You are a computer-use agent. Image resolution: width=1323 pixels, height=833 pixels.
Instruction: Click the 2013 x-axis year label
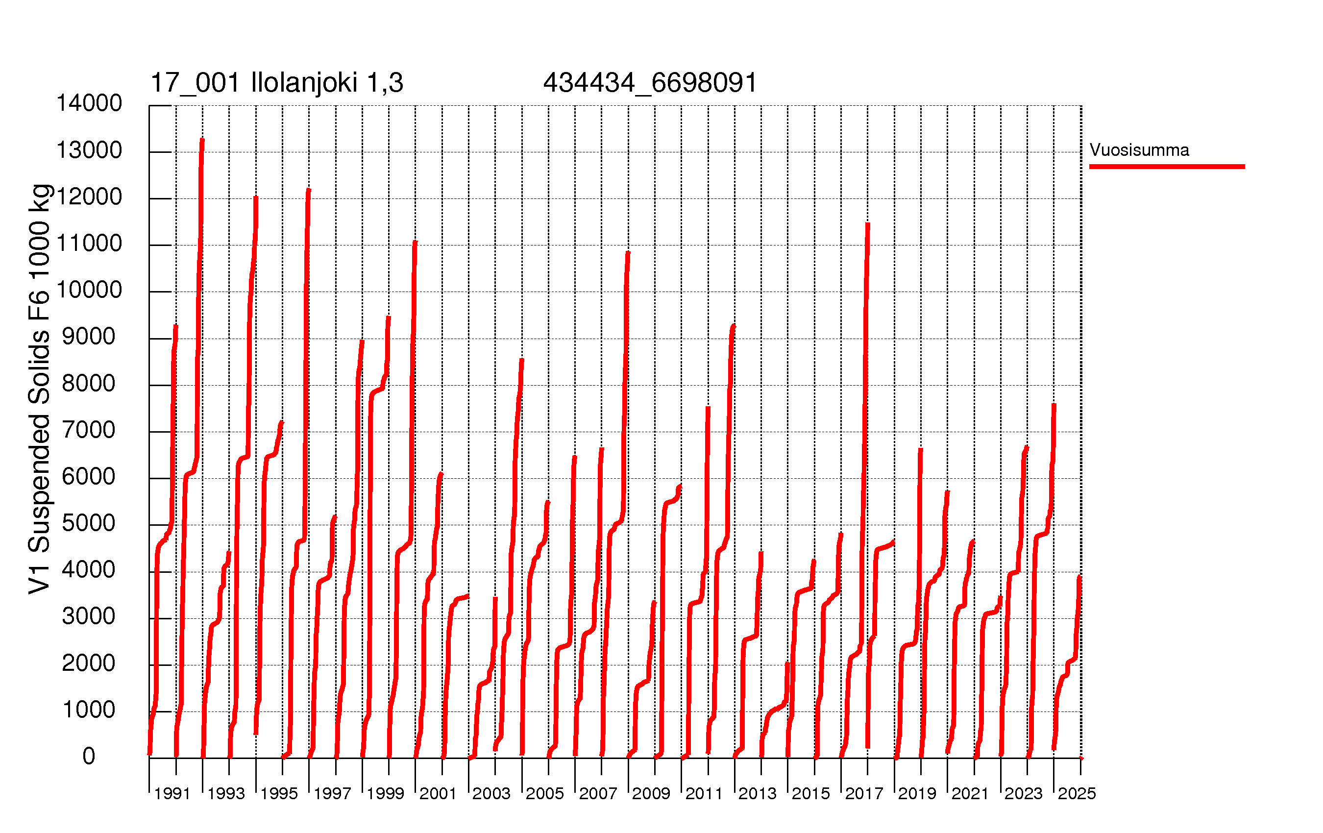click(x=757, y=793)
